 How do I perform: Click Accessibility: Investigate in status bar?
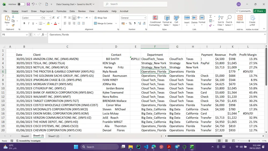pos(28,141)
